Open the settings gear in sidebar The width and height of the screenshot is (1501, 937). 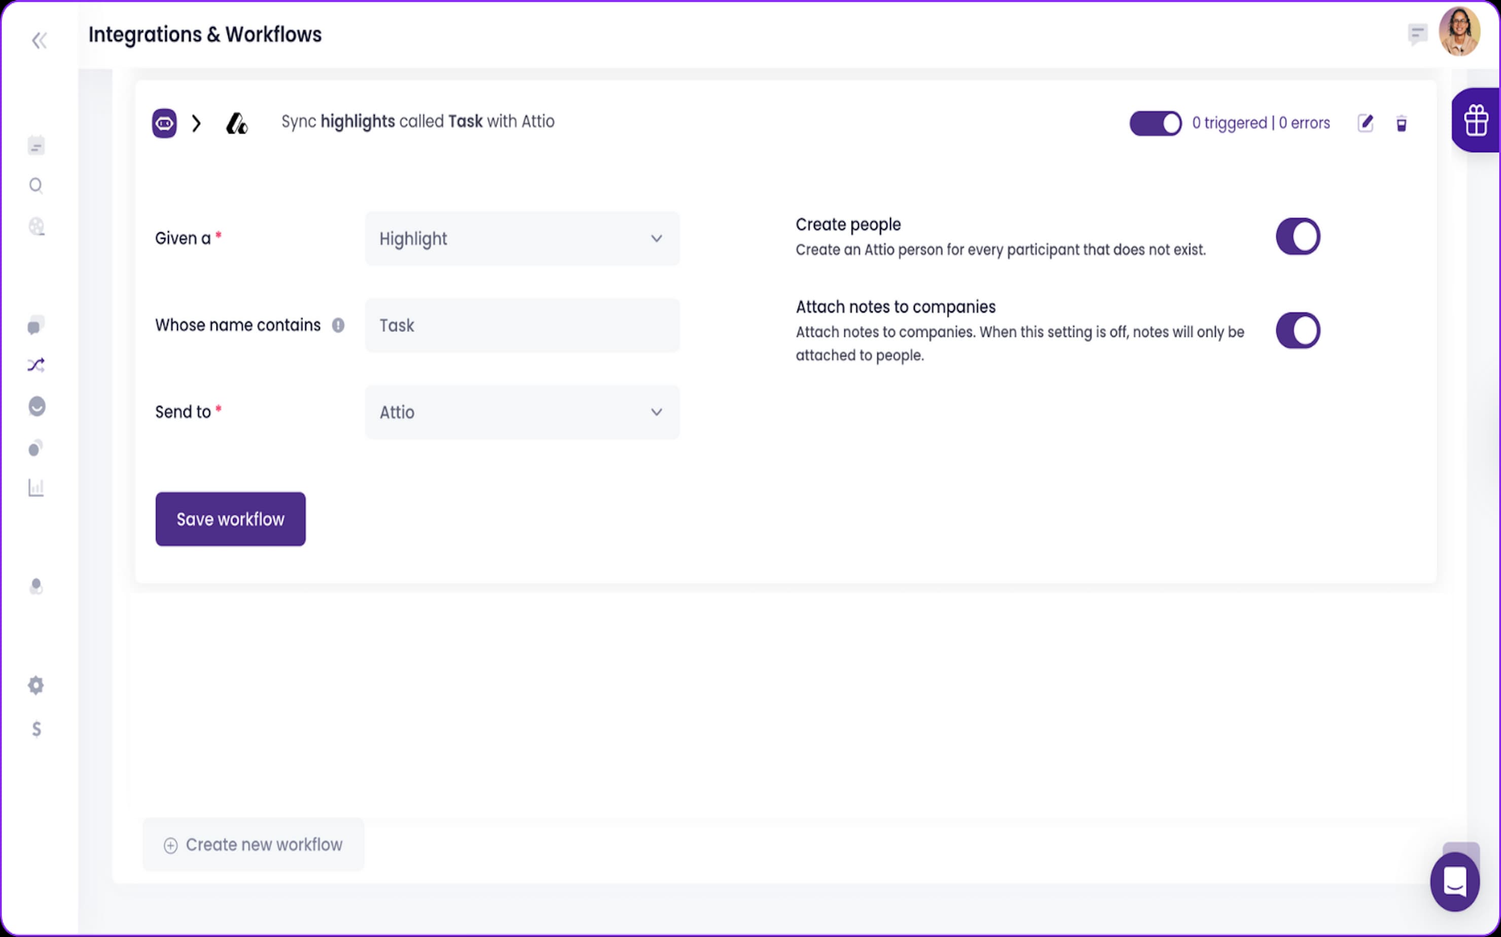coord(36,685)
